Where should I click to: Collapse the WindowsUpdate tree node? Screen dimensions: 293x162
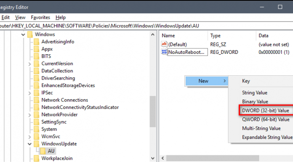click(x=30, y=144)
